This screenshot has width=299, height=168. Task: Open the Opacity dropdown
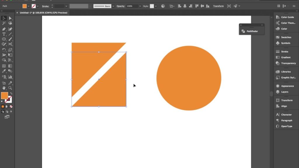pyautogui.click(x=140, y=6)
